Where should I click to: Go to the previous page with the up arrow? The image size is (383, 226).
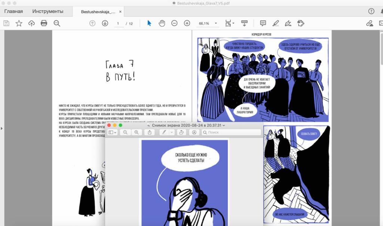[92, 24]
